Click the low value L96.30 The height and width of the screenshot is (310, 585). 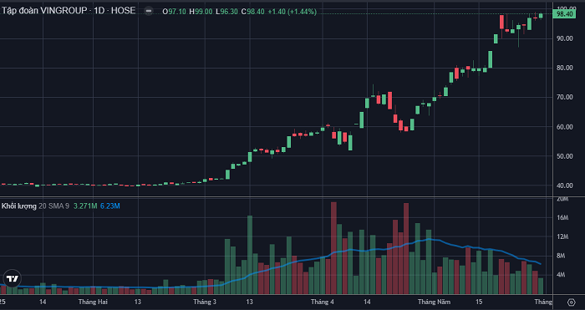pos(226,12)
